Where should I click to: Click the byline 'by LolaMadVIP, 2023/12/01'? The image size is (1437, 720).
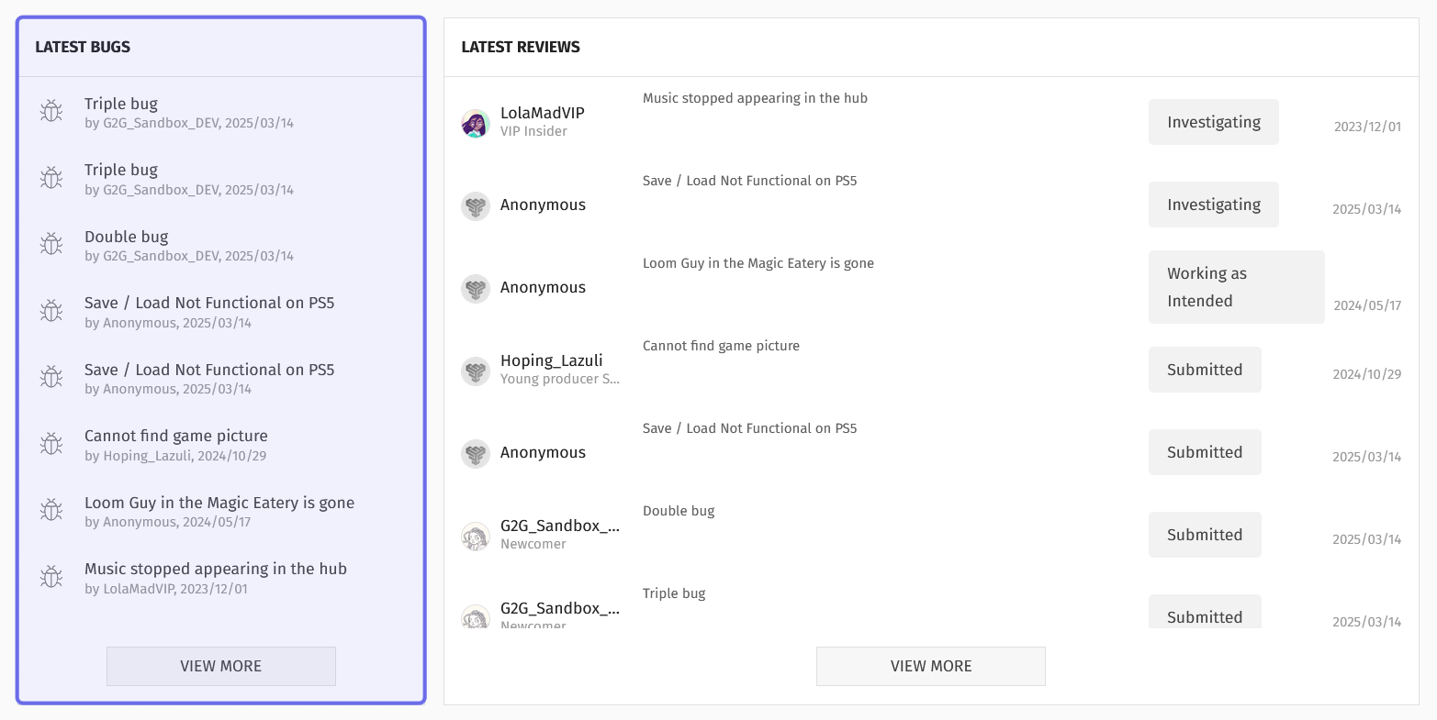[166, 589]
